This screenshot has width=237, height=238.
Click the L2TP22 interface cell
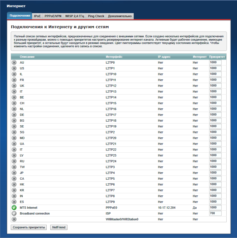[x=111, y=150]
